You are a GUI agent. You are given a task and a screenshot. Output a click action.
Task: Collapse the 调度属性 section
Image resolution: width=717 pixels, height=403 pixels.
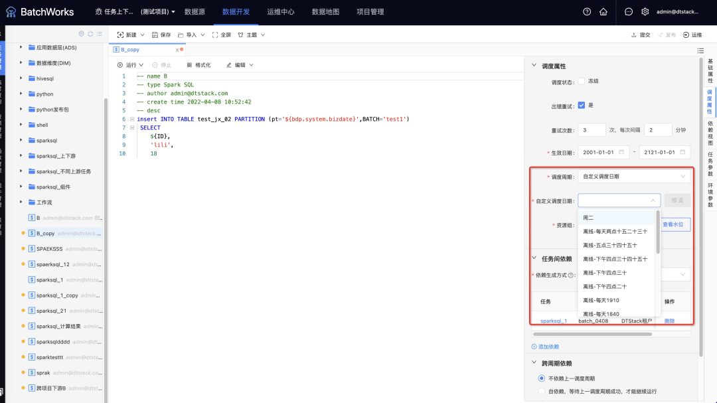[534, 66]
